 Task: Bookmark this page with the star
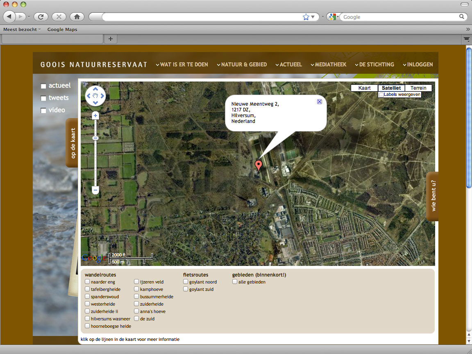(x=306, y=17)
